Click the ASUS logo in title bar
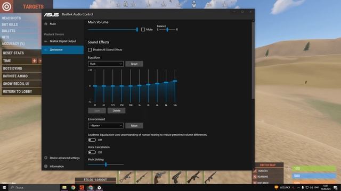Screen dimensions: 341x191 point(51,14)
